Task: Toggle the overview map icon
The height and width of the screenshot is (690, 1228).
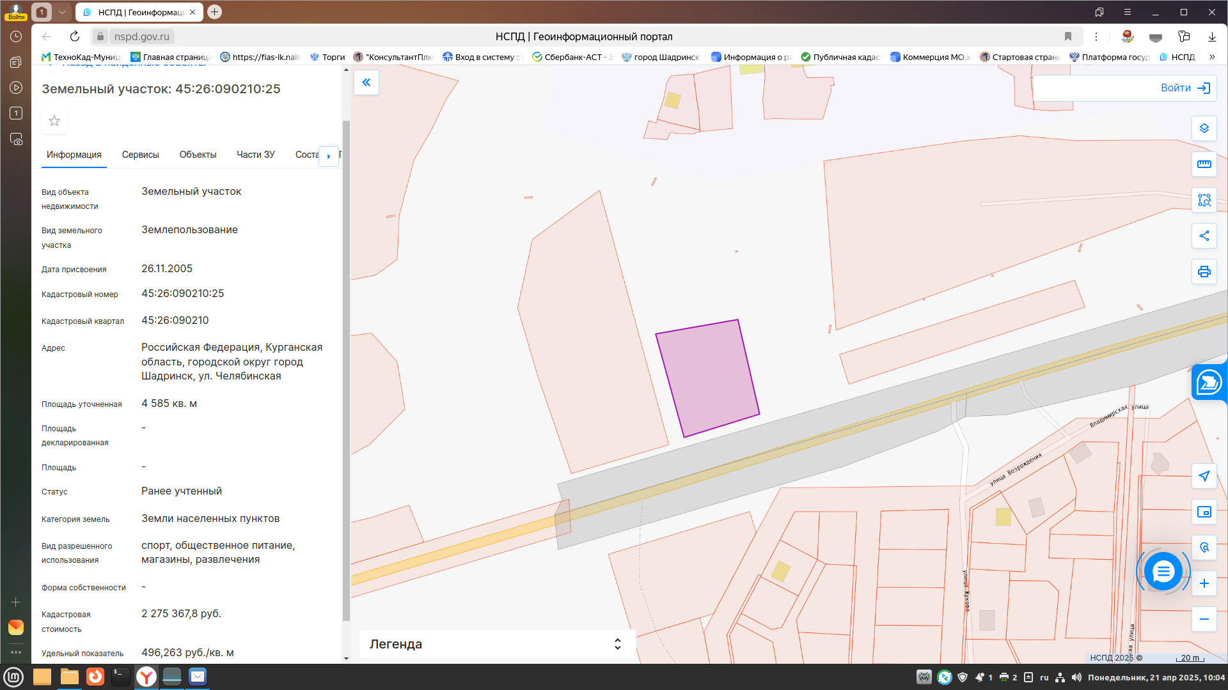Action: coord(1204,512)
